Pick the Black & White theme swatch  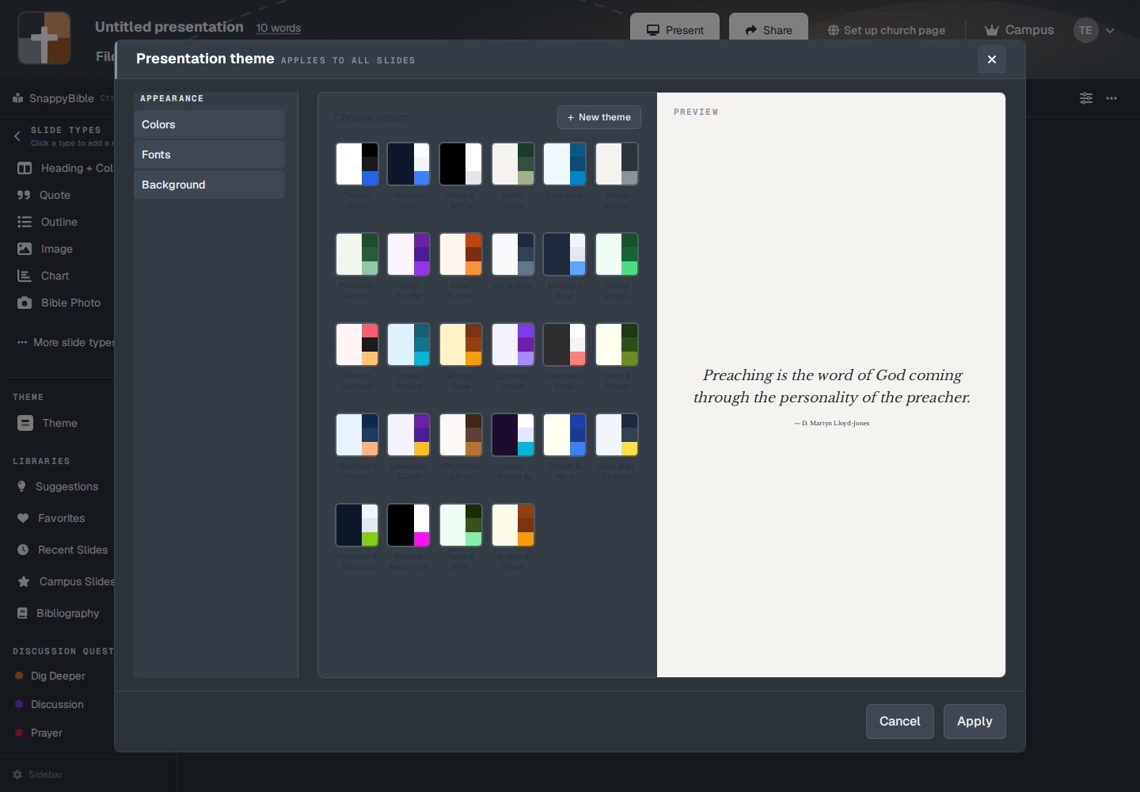[461, 164]
